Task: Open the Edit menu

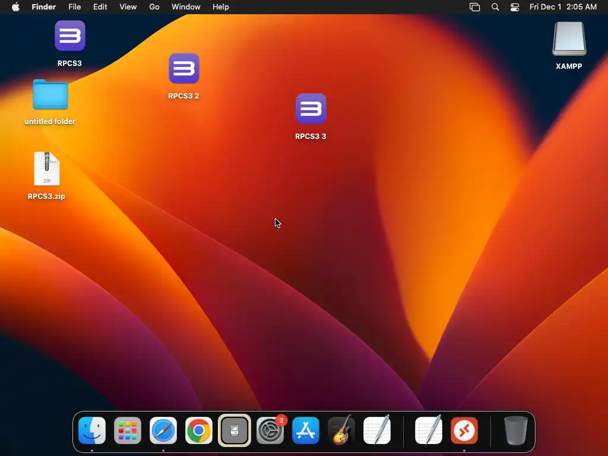Action: tap(100, 7)
